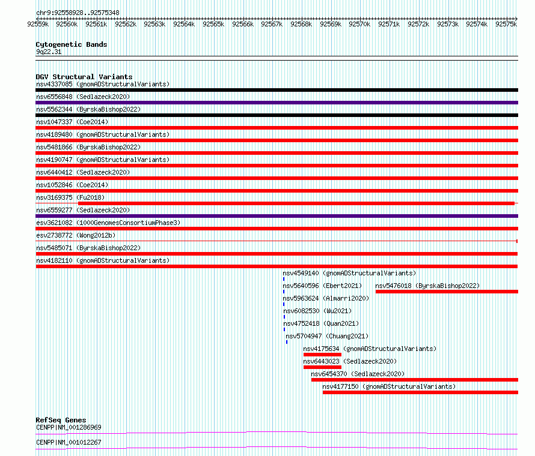Click the nsv3169375 Fu2018 red bar
The image size is (535, 456).
296,203
